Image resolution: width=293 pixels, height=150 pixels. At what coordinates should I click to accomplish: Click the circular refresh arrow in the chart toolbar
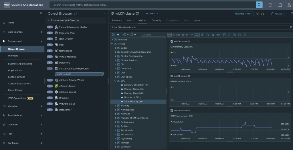click(229, 35)
